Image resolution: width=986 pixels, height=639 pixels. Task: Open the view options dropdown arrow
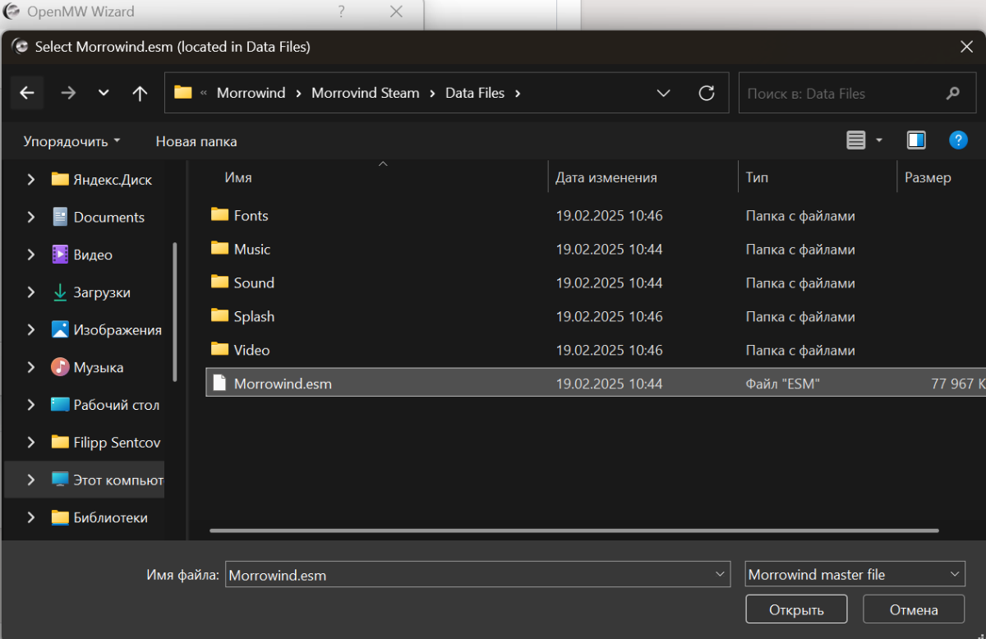(x=878, y=140)
